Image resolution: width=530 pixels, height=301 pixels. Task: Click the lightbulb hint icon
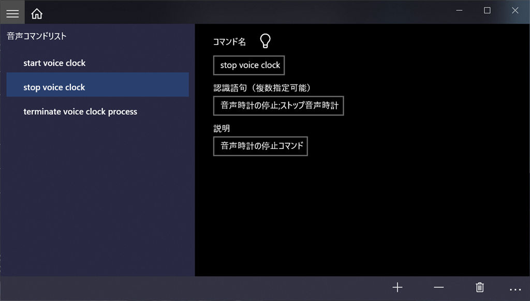pyautogui.click(x=265, y=41)
